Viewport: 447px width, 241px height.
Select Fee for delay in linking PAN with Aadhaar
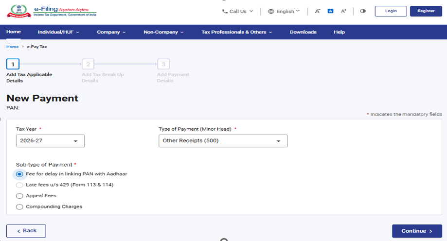19,174
